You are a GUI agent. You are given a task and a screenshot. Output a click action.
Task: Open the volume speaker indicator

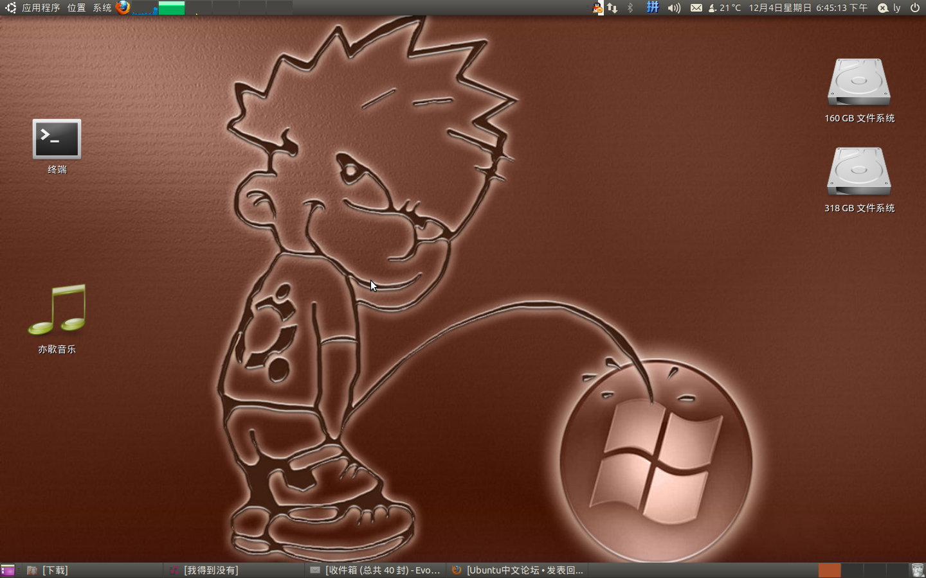pyautogui.click(x=674, y=8)
